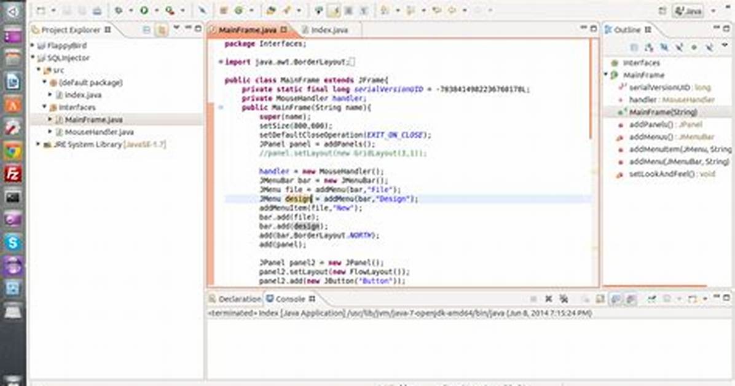Click Collapse All in Project Explorer
Image resolution: width=735 pixels, height=386 pixels.
pyautogui.click(x=147, y=30)
